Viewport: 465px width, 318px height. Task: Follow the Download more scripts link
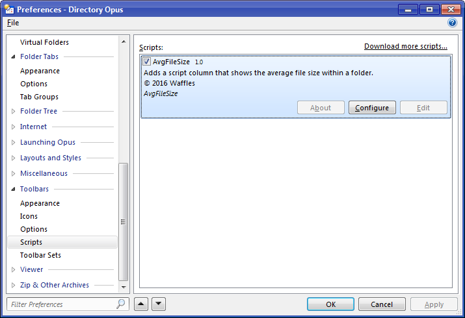(x=405, y=46)
